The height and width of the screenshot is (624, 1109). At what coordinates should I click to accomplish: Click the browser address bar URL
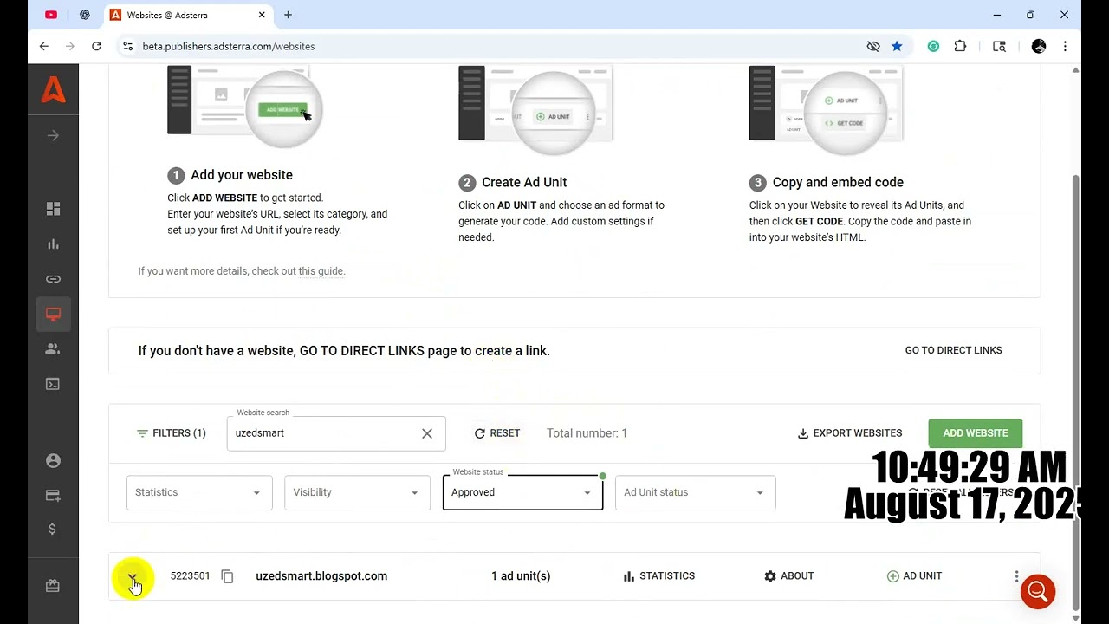(229, 46)
